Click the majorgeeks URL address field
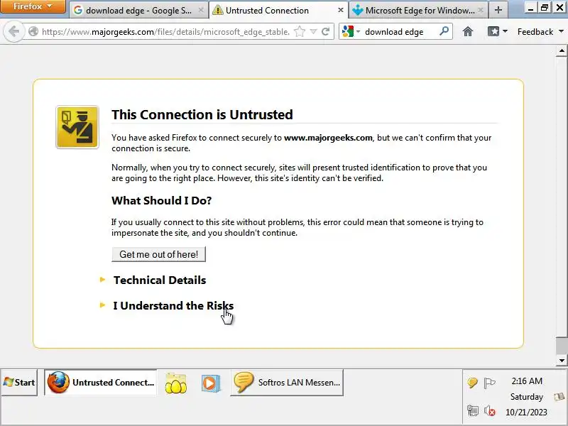The width and height of the screenshot is (568, 426). coord(165,32)
